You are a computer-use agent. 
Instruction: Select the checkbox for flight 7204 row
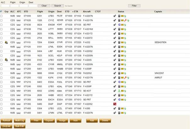point(1,42)
